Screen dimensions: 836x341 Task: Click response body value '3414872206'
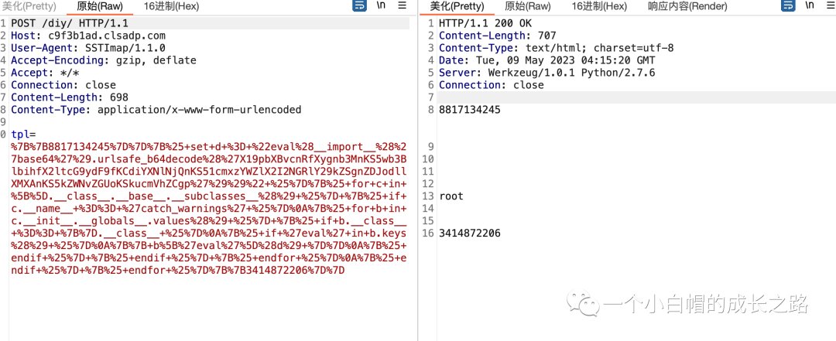[x=470, y=234]
